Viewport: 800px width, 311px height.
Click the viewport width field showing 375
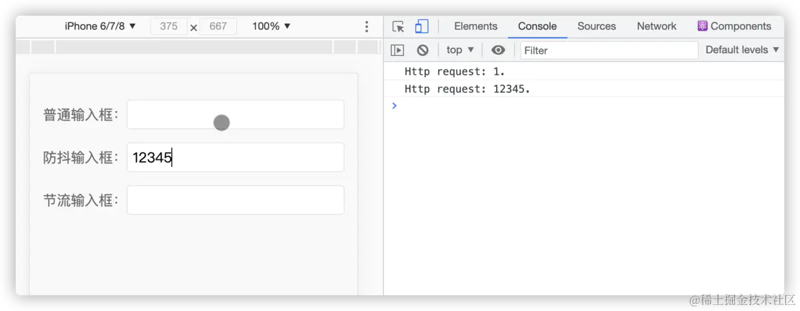(169, 26)
